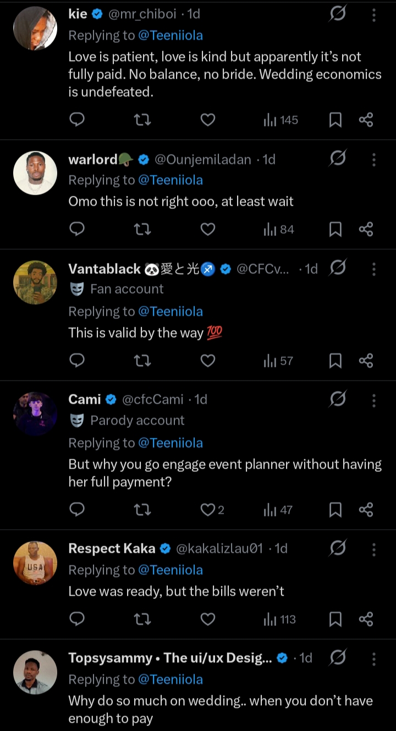396x731 pixels.
Task: Reply to kie's wedding economics tweet
Action: (78, 119)
